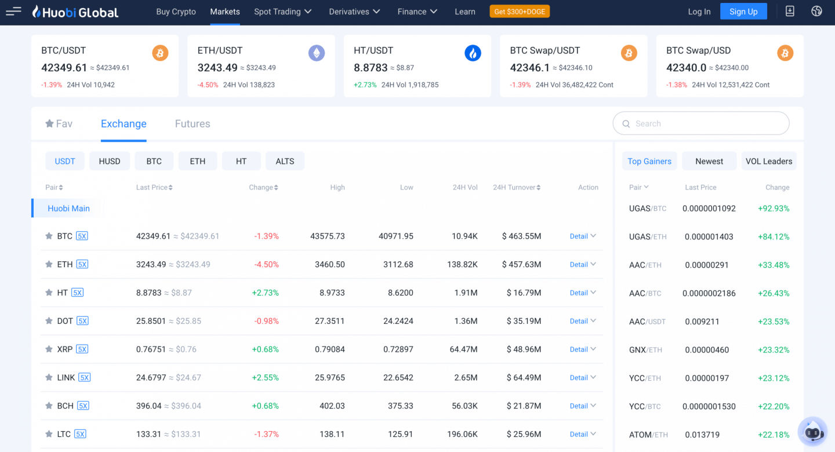Open the Buy Crypto link
Image resolution: width=835 pixels, height=452 pixels.
(x=176, y=12)
